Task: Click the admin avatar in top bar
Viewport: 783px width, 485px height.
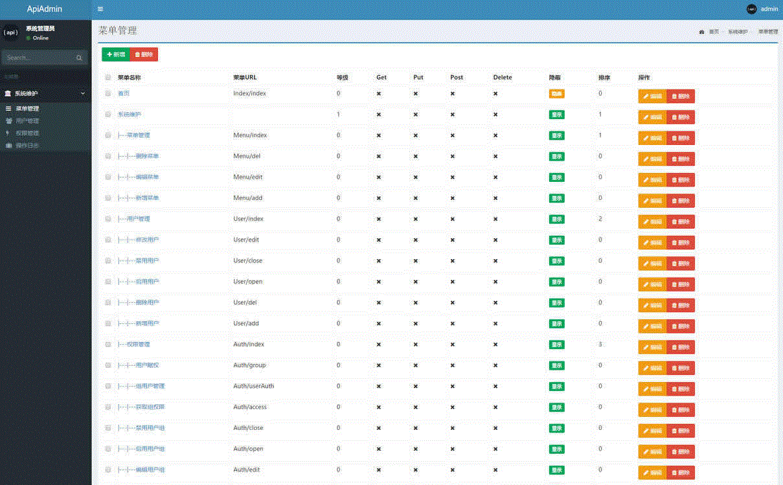Action: click(x=751, y=9)
